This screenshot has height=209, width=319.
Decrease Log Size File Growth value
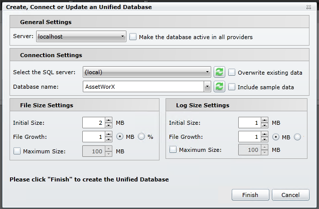pos(264,139)
